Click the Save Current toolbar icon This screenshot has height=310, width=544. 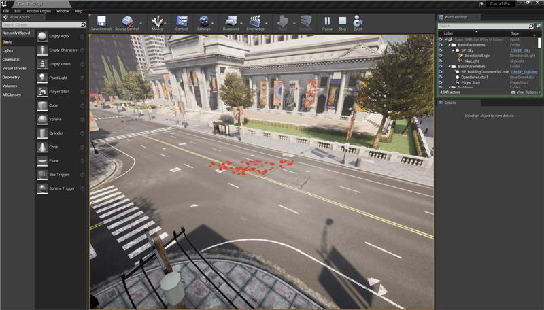pos(101,21)
